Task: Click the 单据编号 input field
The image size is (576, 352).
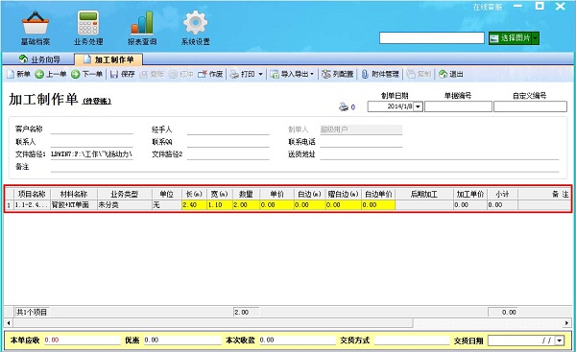Action: [458, 106]
